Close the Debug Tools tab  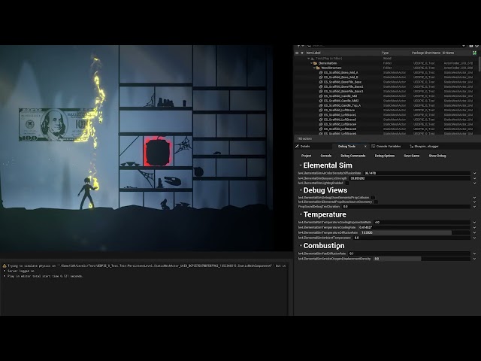[x=365, y=147]
